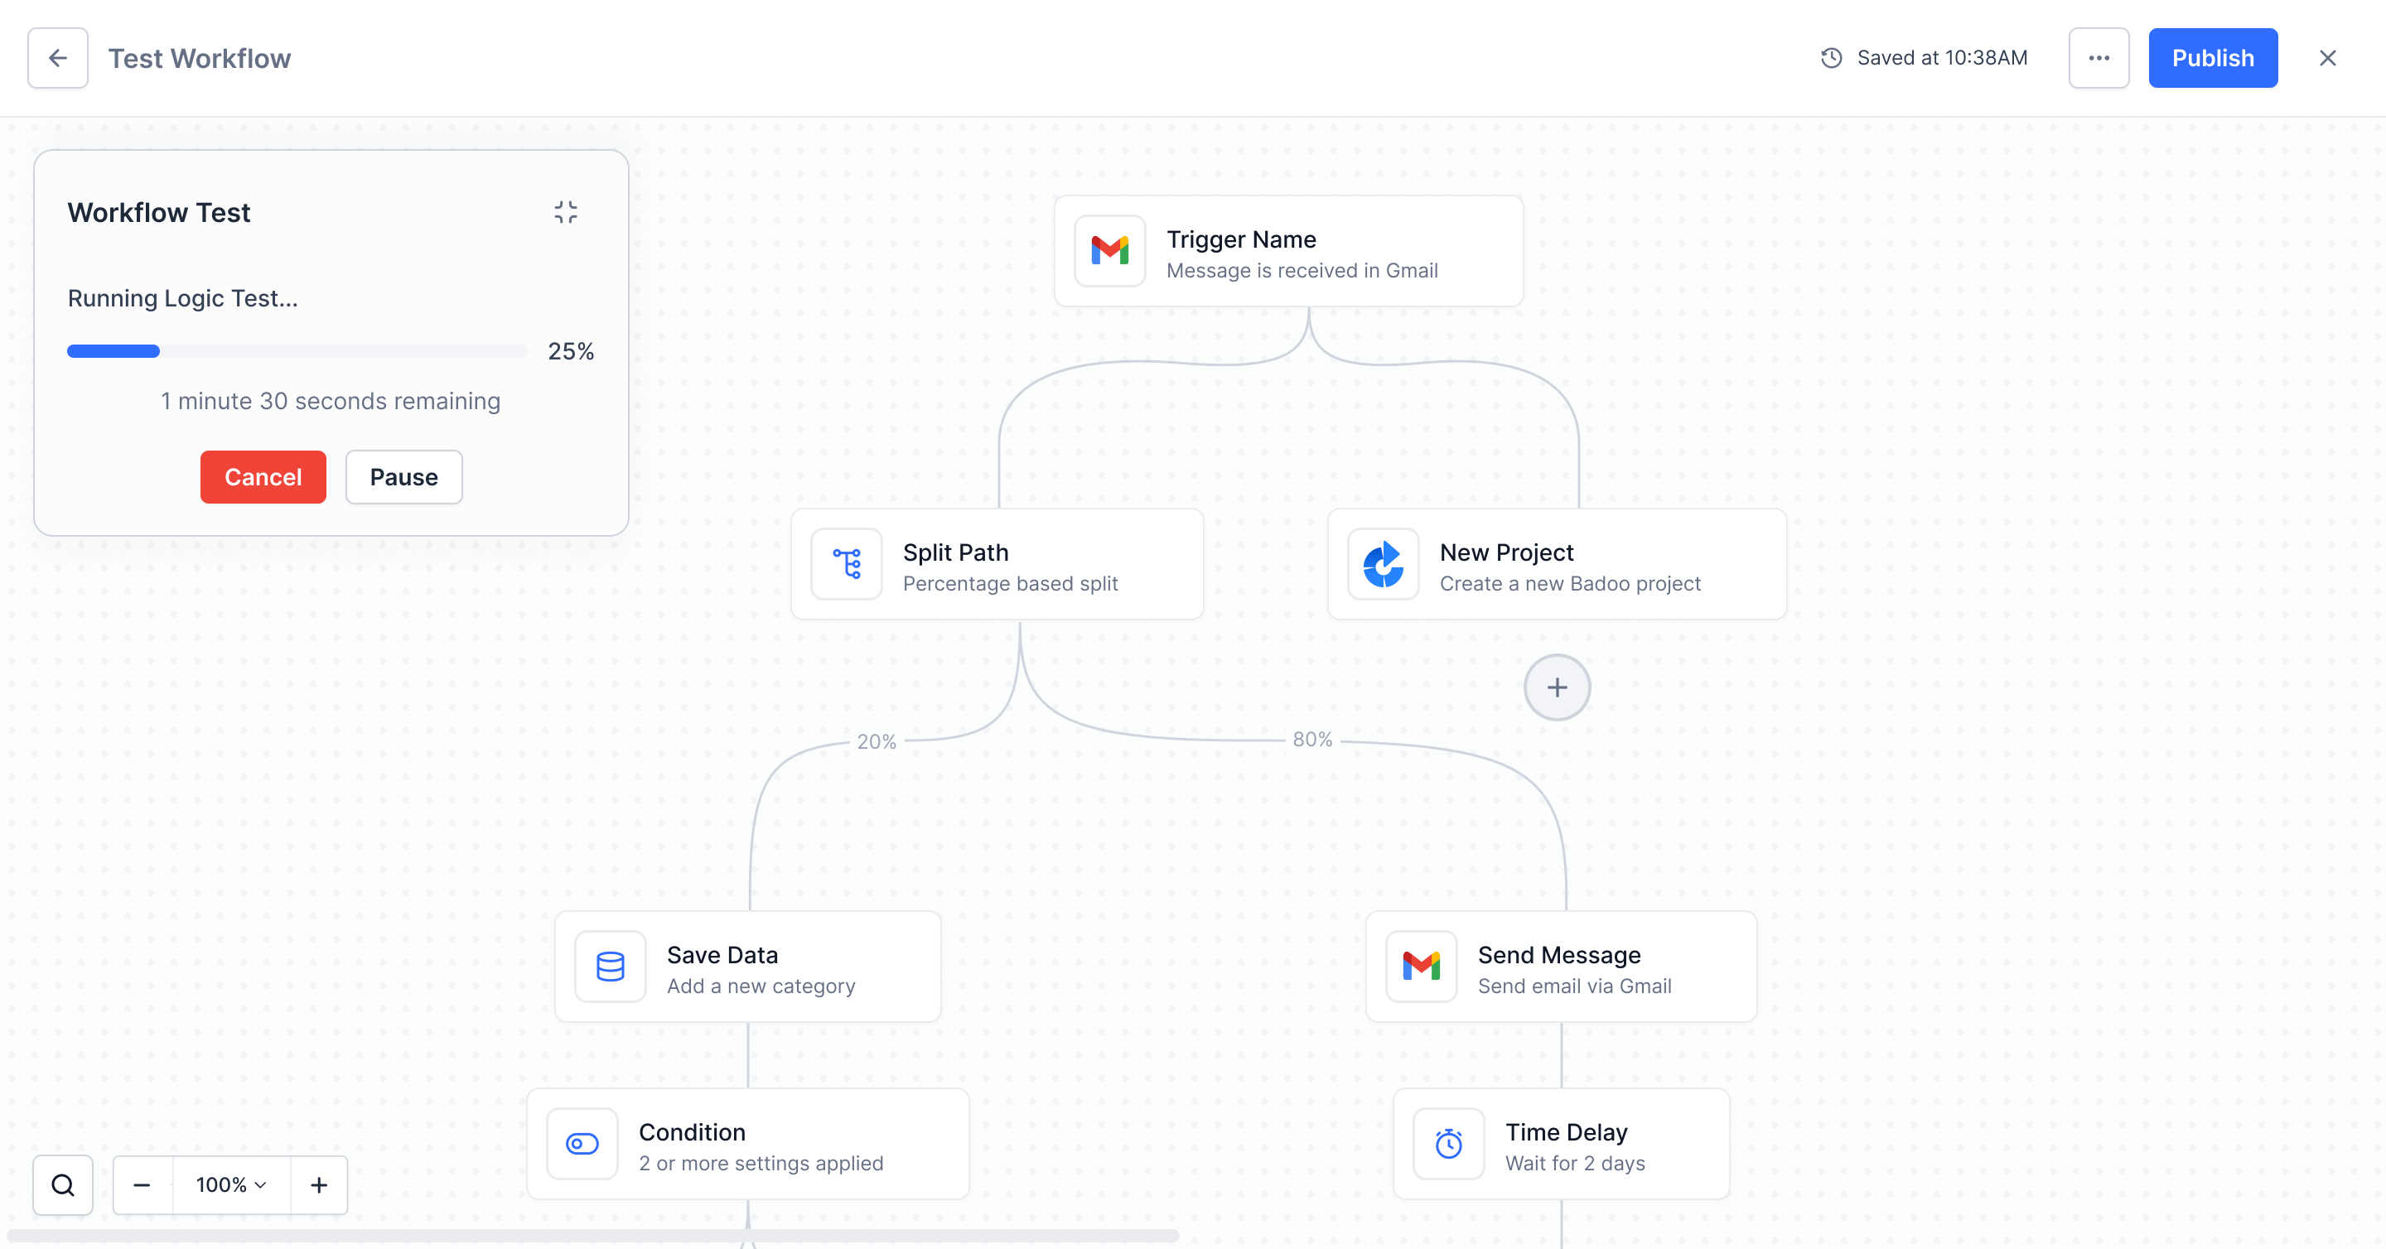Viewport: 2386px width, 1249px height.
Task: Click the 25% progress value
Action: [x=570, y=351]
